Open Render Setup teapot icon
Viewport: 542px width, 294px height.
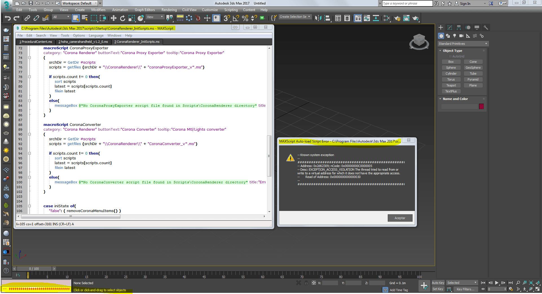click(x=397, y=18)
